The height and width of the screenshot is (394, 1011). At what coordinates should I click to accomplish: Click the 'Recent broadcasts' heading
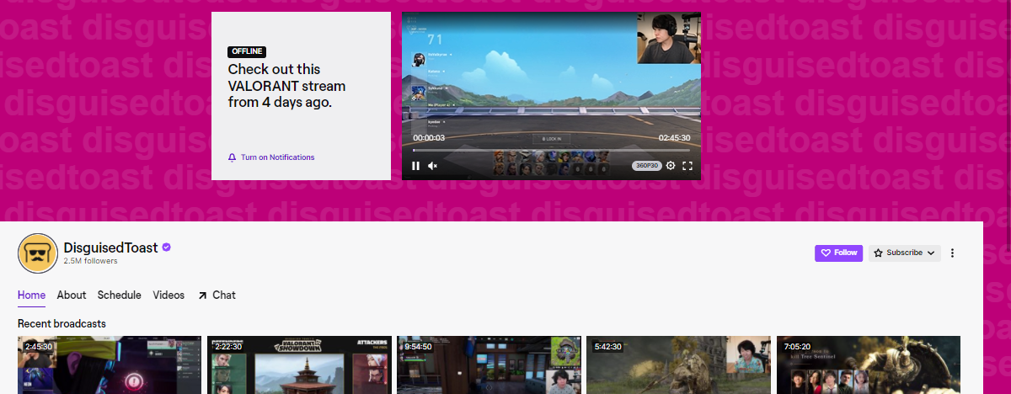point(62,323)
